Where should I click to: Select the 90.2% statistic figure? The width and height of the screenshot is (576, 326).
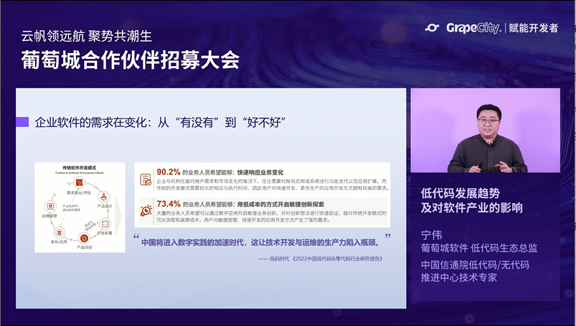pos(169,172)
